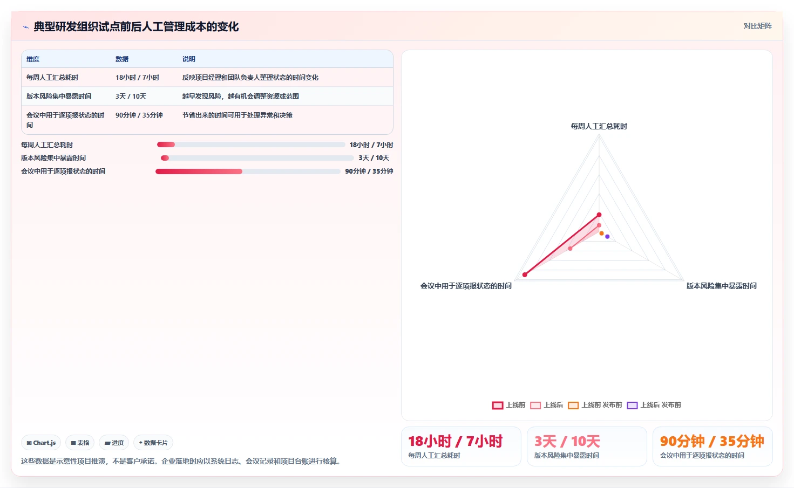794x488 pixels.
Task: Click the table row label 版本风险集中暴露时间
Action: (x=59, y=97)
